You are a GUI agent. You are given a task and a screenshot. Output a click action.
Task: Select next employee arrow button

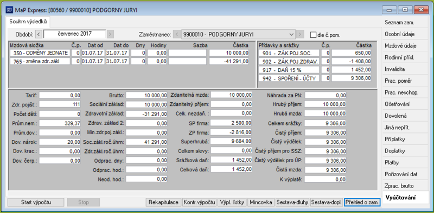(300, 35)
